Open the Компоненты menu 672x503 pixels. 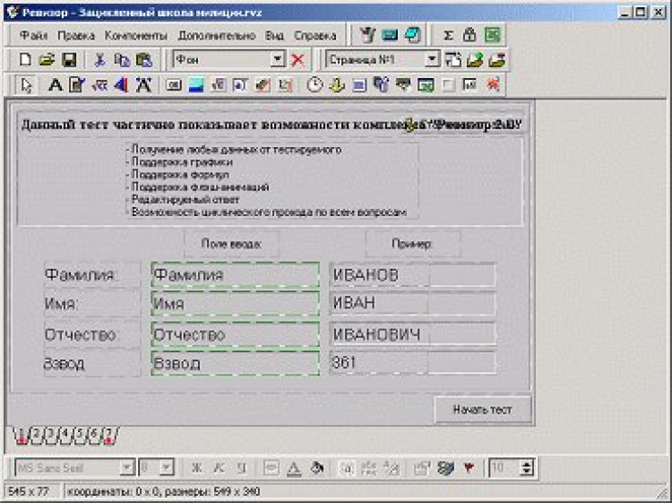pyautogui.click(x=136, y=35)
